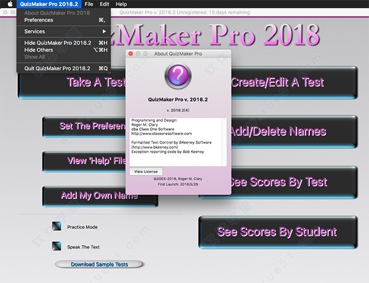
Task: Close the About QuizMaker Pro dialog
Action: [x=130, y=54]
